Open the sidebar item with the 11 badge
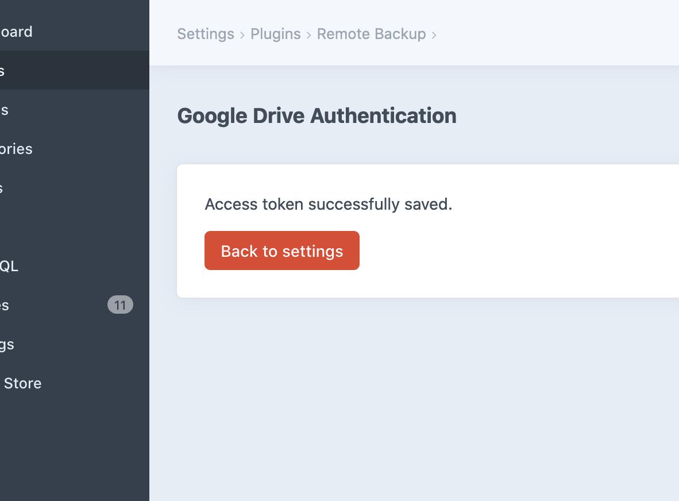This screenshot has height=501, width=679. click(75, 305)
